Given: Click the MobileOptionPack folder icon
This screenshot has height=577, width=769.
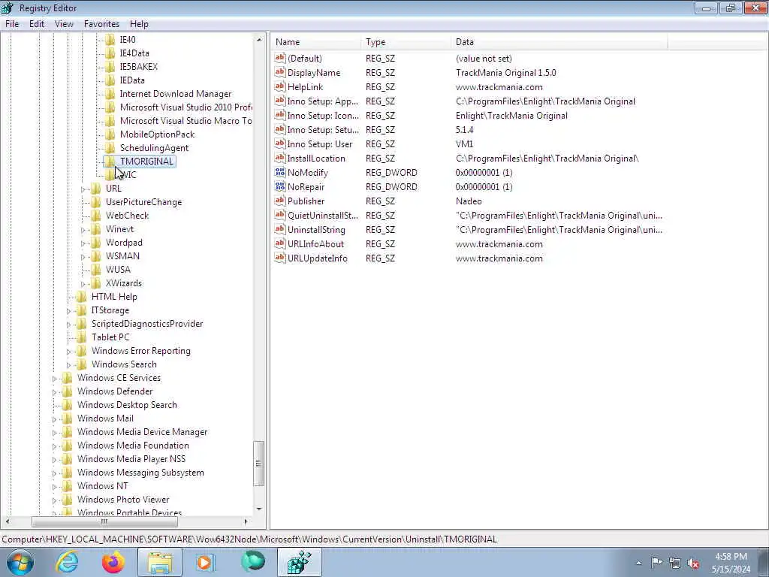Looking at the screenshot, I should [110, 134].
